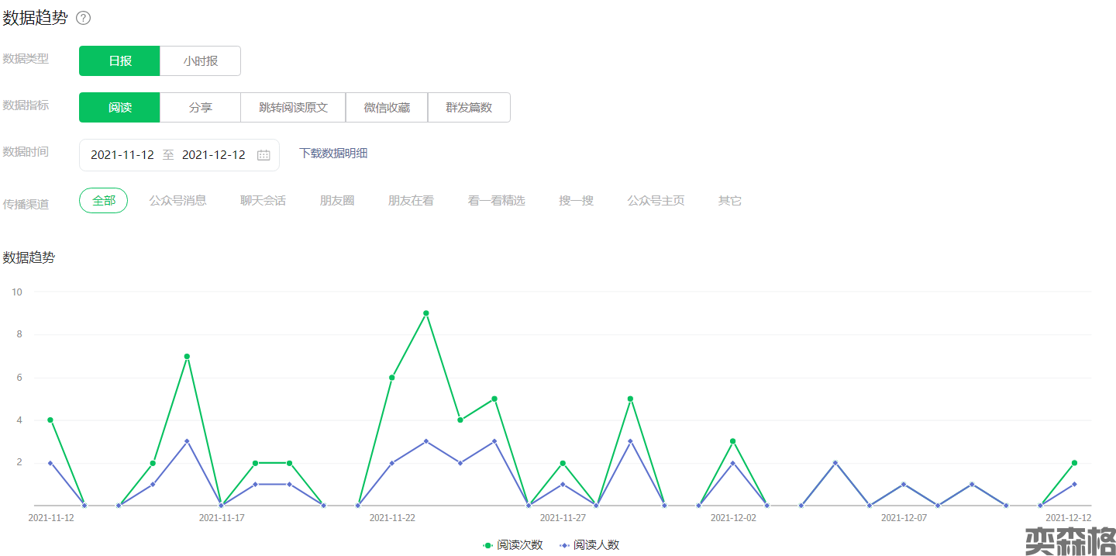Click the help question mark icon
This screenshot has height=556, width=1116.
(84, 19)
